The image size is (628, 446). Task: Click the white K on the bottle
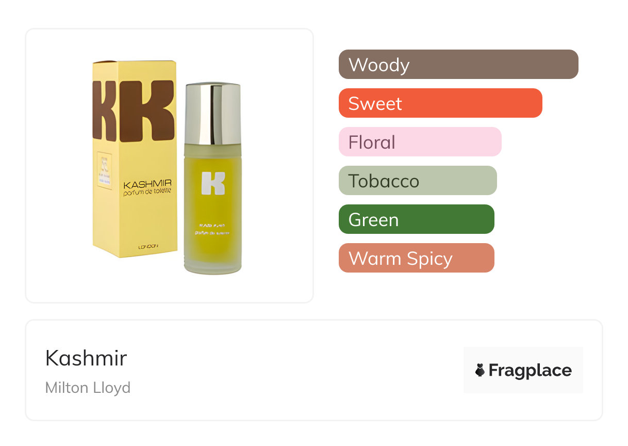(x=213, y=183)
